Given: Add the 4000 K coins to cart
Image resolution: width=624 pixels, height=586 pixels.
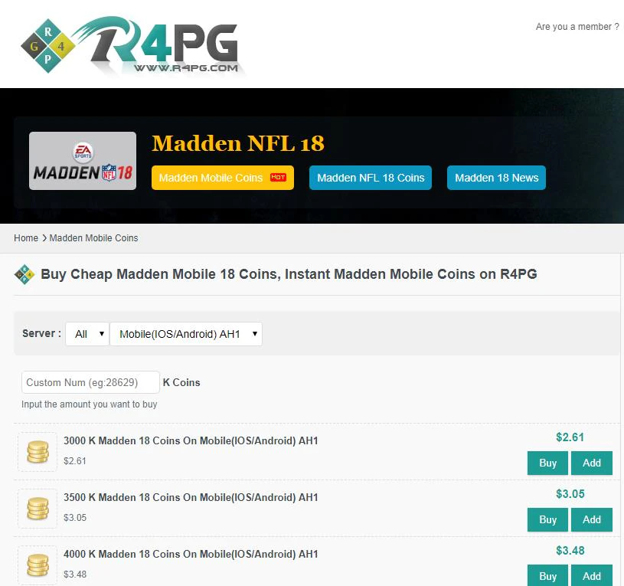Looking at the screenshot, I should pyautogui.click(x=591, y=575).
